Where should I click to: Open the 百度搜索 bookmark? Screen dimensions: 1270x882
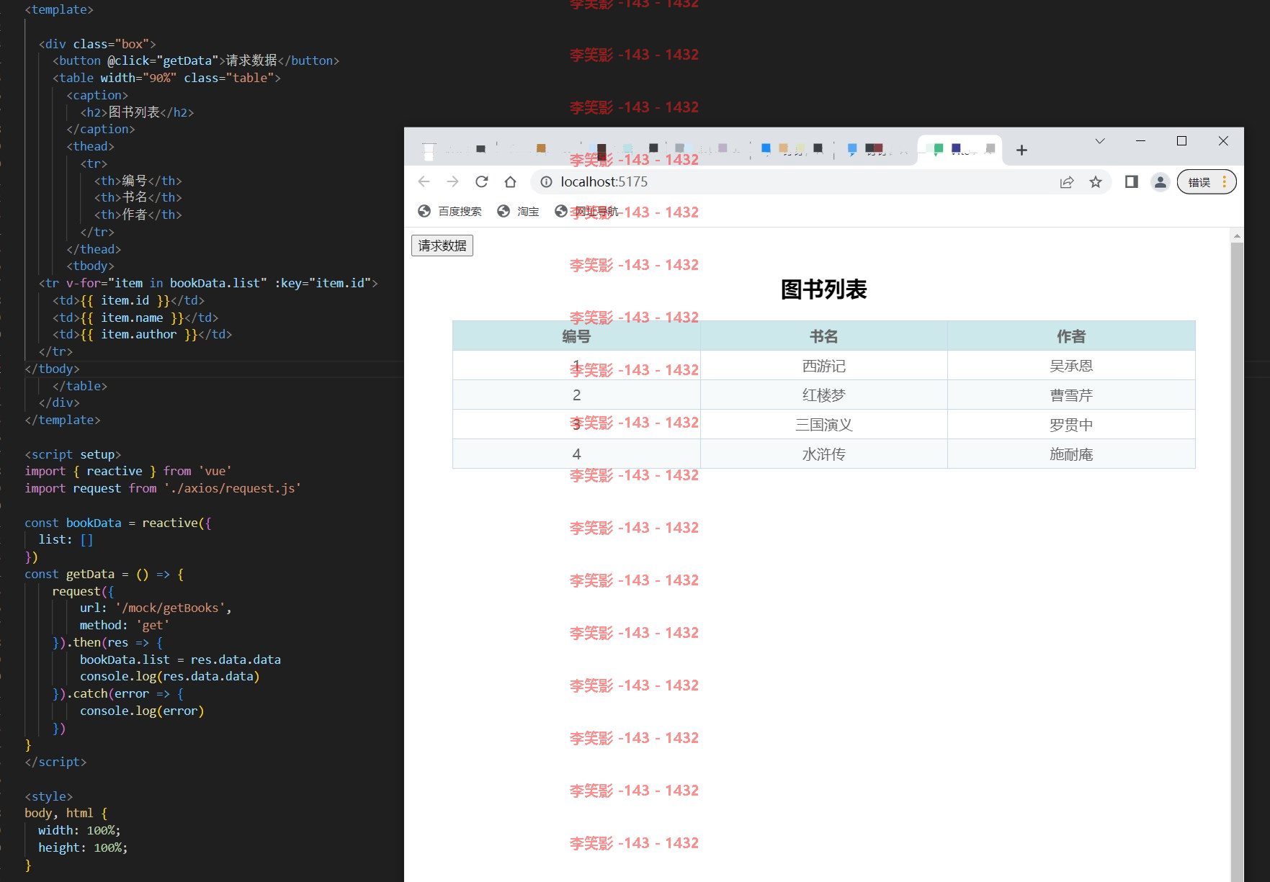tap(450, 211)
